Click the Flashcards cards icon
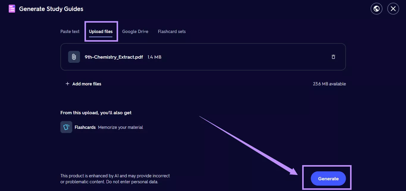This screenshot has height=191, width=406. 66,127
